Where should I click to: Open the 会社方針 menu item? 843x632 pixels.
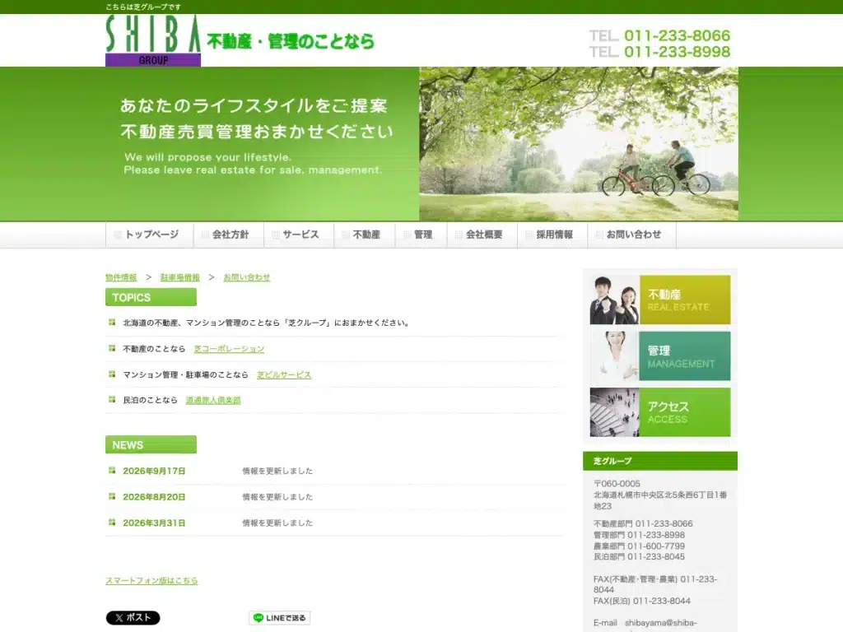click(229, 235)
